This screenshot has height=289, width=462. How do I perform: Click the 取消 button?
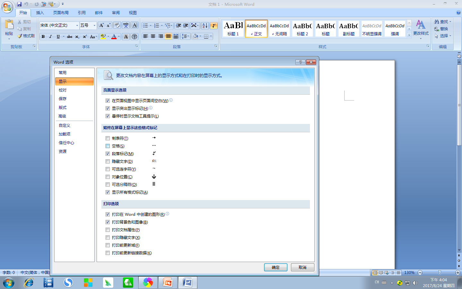[303, 267]
